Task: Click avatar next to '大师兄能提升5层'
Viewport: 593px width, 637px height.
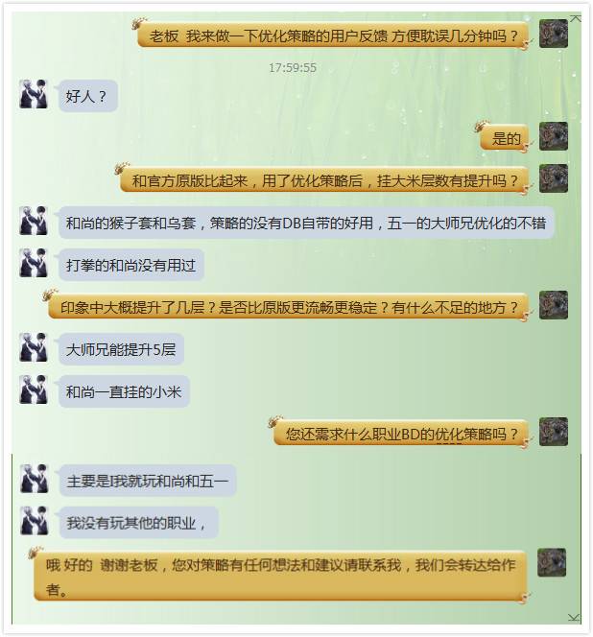Action: (34, 347)
